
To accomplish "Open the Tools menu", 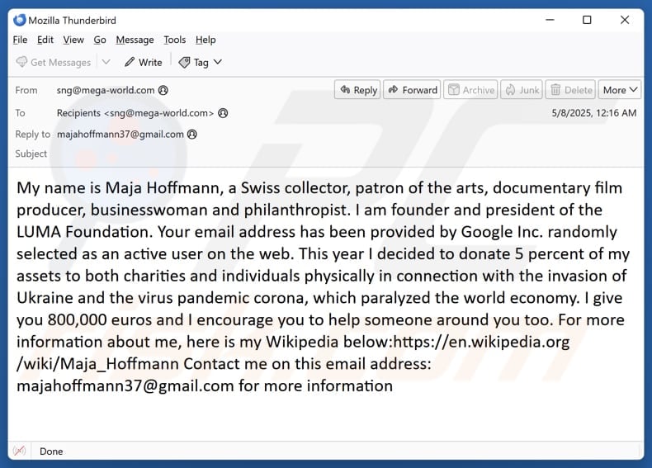I will pyautogui.click(x=174, y=40).
